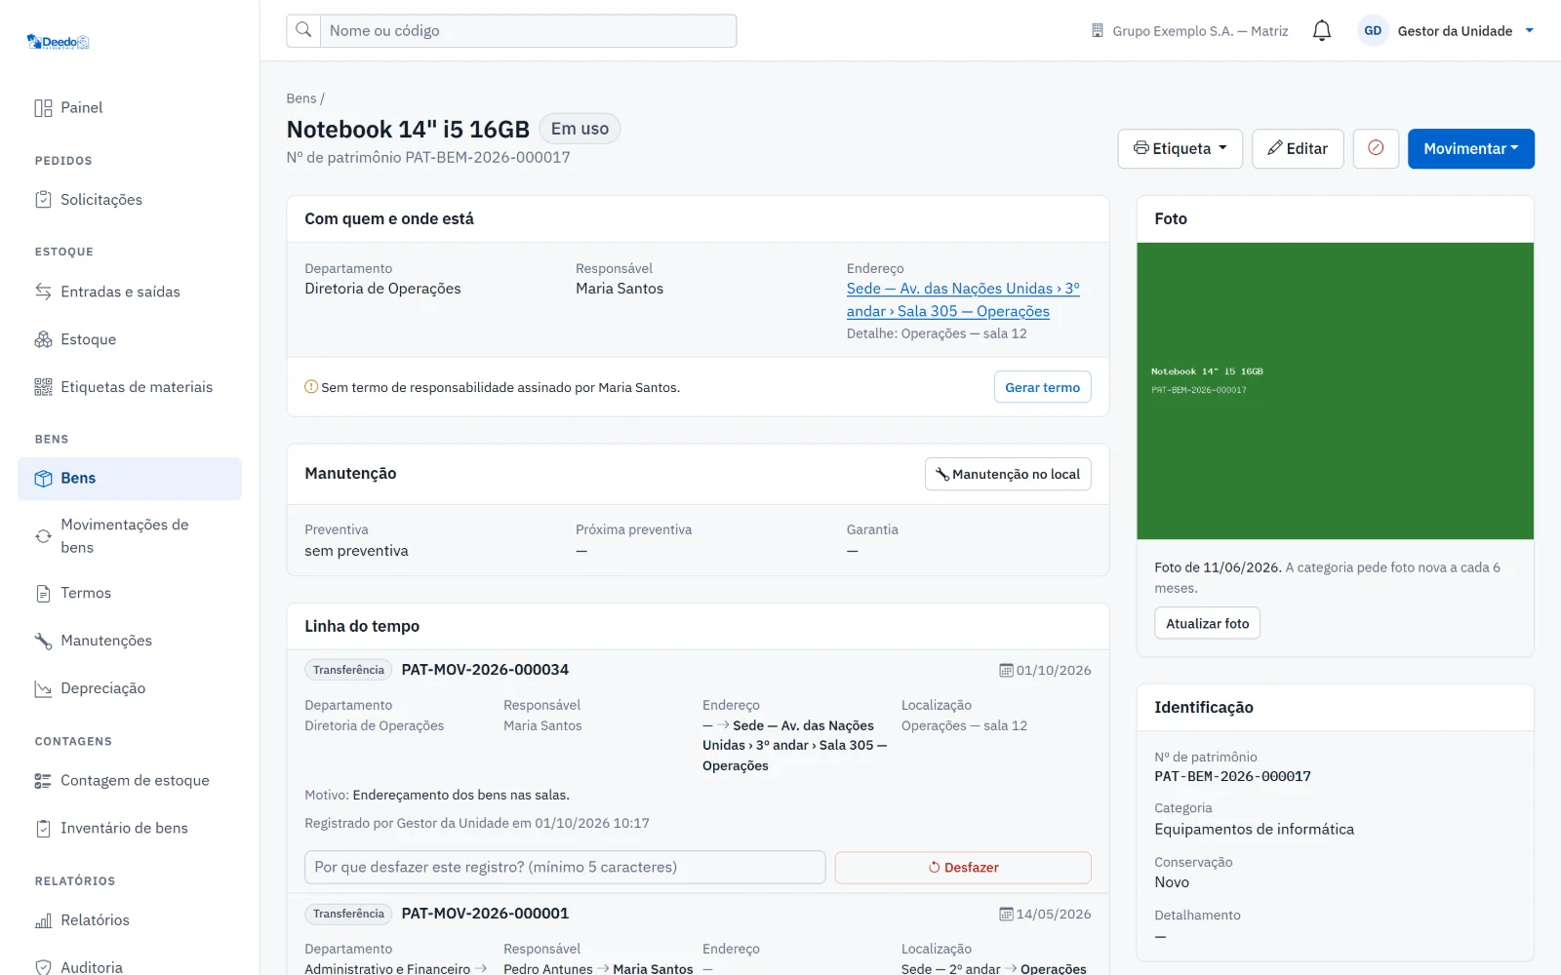Focus the undo reason text field
This screenshot has width=1561, height=975.
(x=565, y=867)
